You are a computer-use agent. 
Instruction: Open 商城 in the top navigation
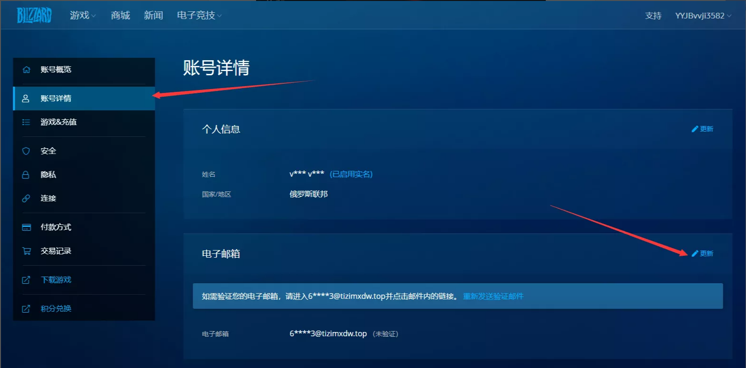(x=120, y=16)
